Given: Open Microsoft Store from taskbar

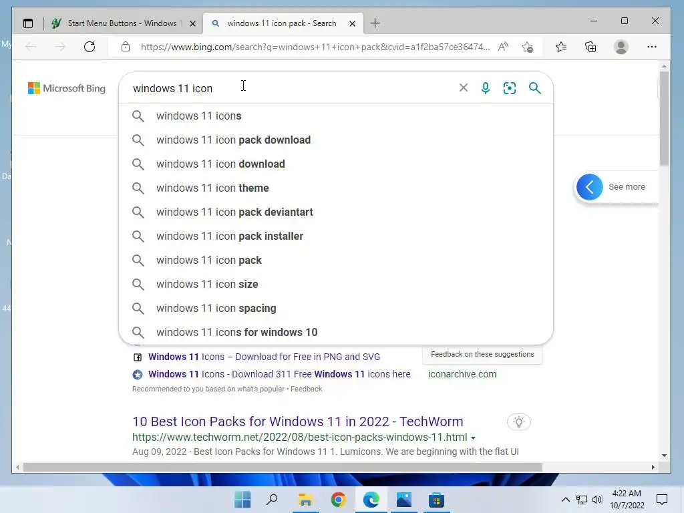Looking at the screenshot, I should coord(436,500).
